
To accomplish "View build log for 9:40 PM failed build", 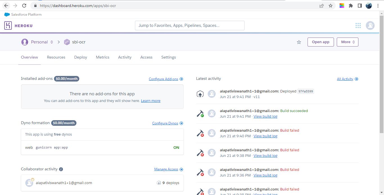I will tap(265, 136).
